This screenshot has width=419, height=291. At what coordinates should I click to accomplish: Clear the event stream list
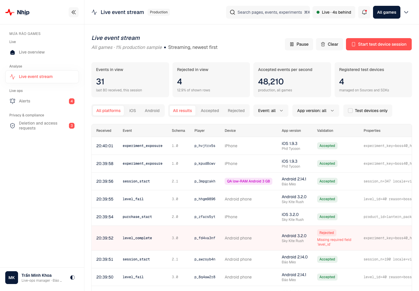(x=329, y=44)
